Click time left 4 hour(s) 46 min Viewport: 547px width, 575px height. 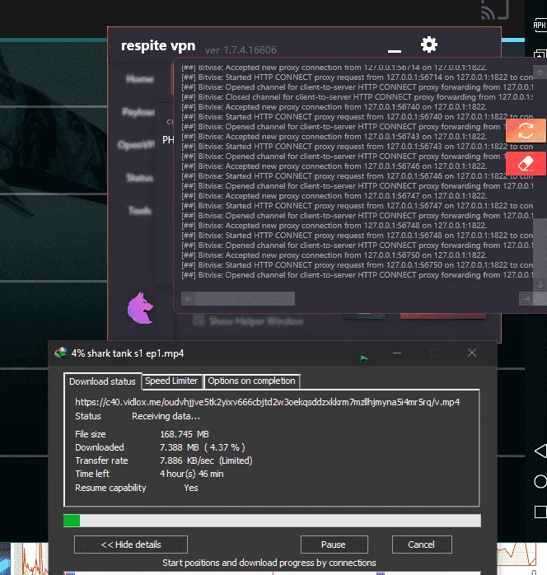[x=191, y=474]
